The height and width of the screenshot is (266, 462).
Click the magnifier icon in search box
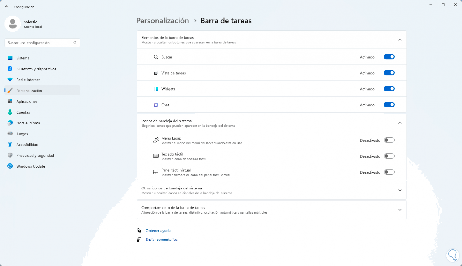[x=75, y=43]
